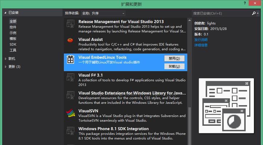Image resolution: width=263 pixels, height=145 pixels.
Task: Click the extension list scroll up arrow
Action: pyautogui.click(x=190, y=20)
